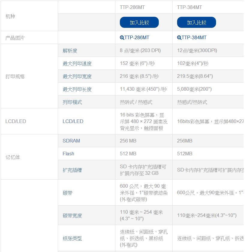This screenshot has height=252, width=246.
Task: Open the blue TTP-384MT product image link
Action: (194, 38)
